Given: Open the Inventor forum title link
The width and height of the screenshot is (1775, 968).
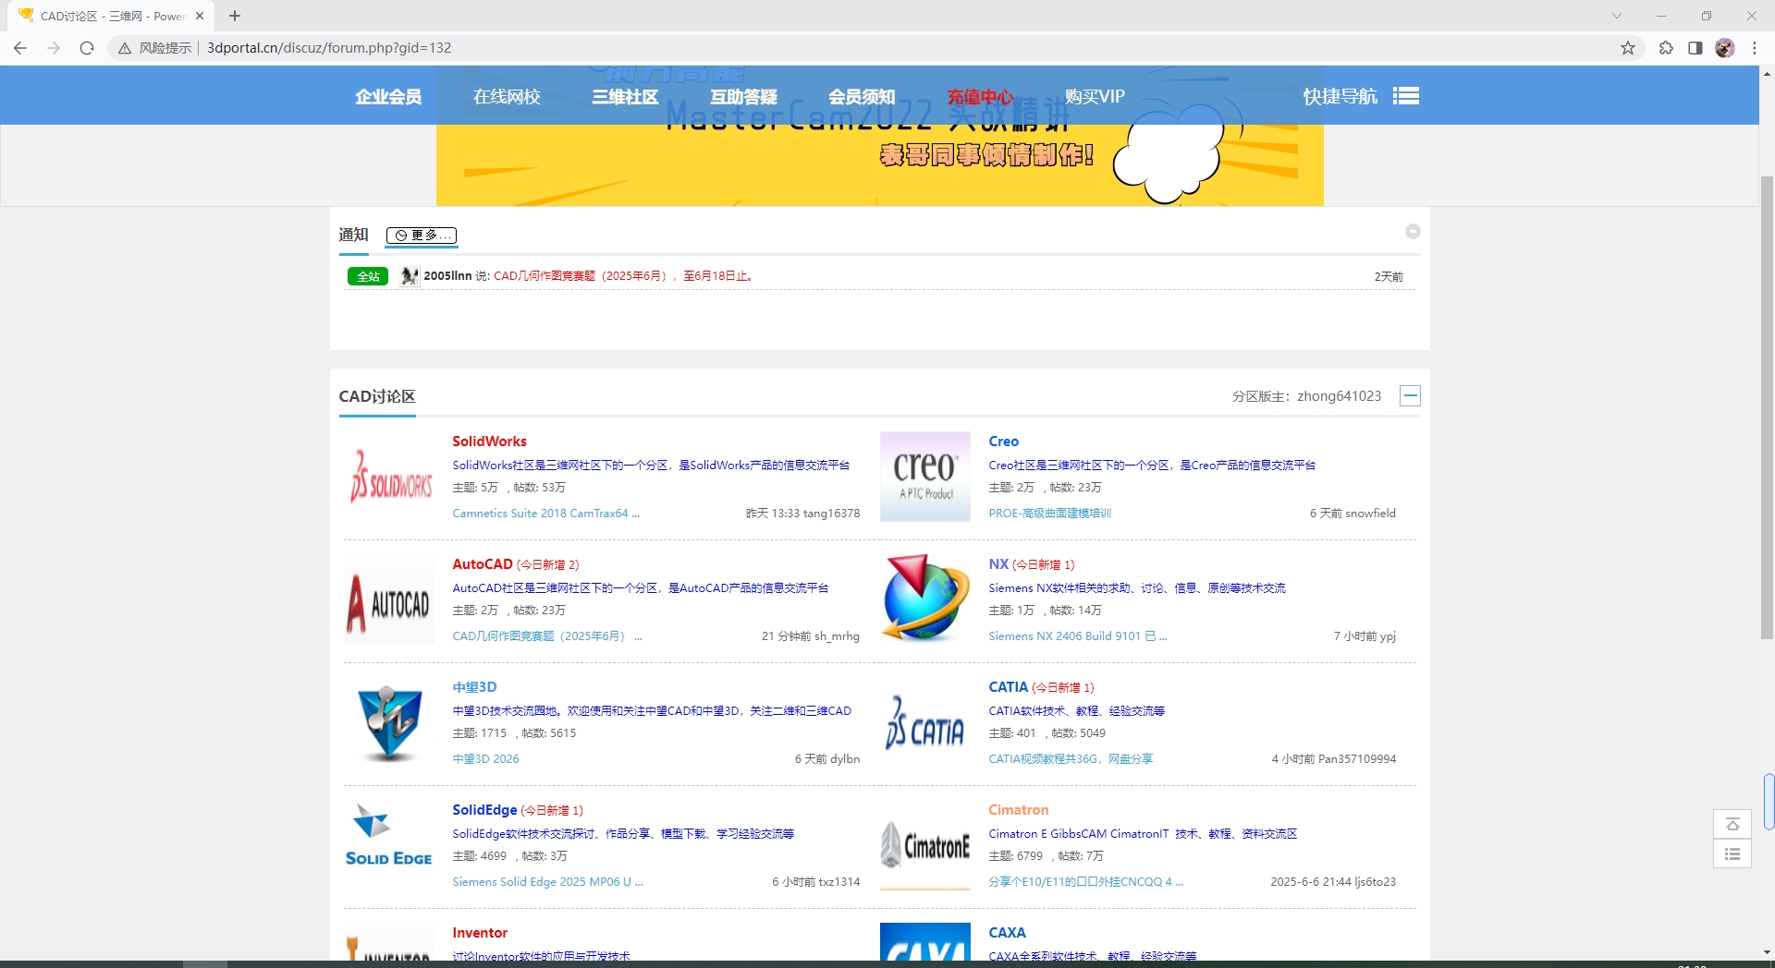Looking at the screenshot, I should [480, 933].
